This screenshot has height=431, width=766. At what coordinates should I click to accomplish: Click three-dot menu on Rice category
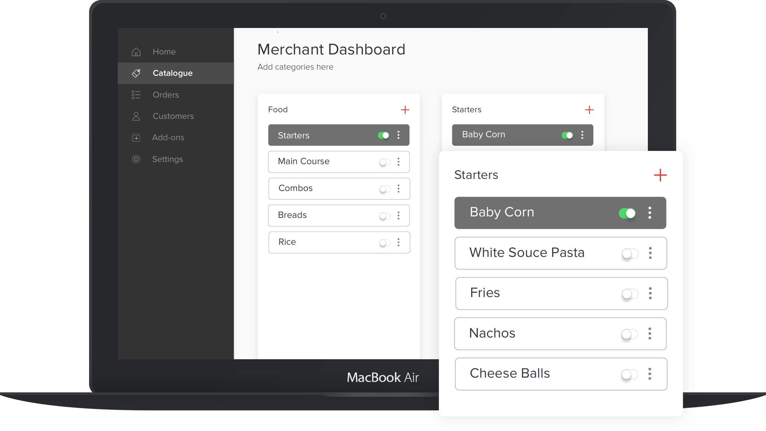click(x=399, y=242)
